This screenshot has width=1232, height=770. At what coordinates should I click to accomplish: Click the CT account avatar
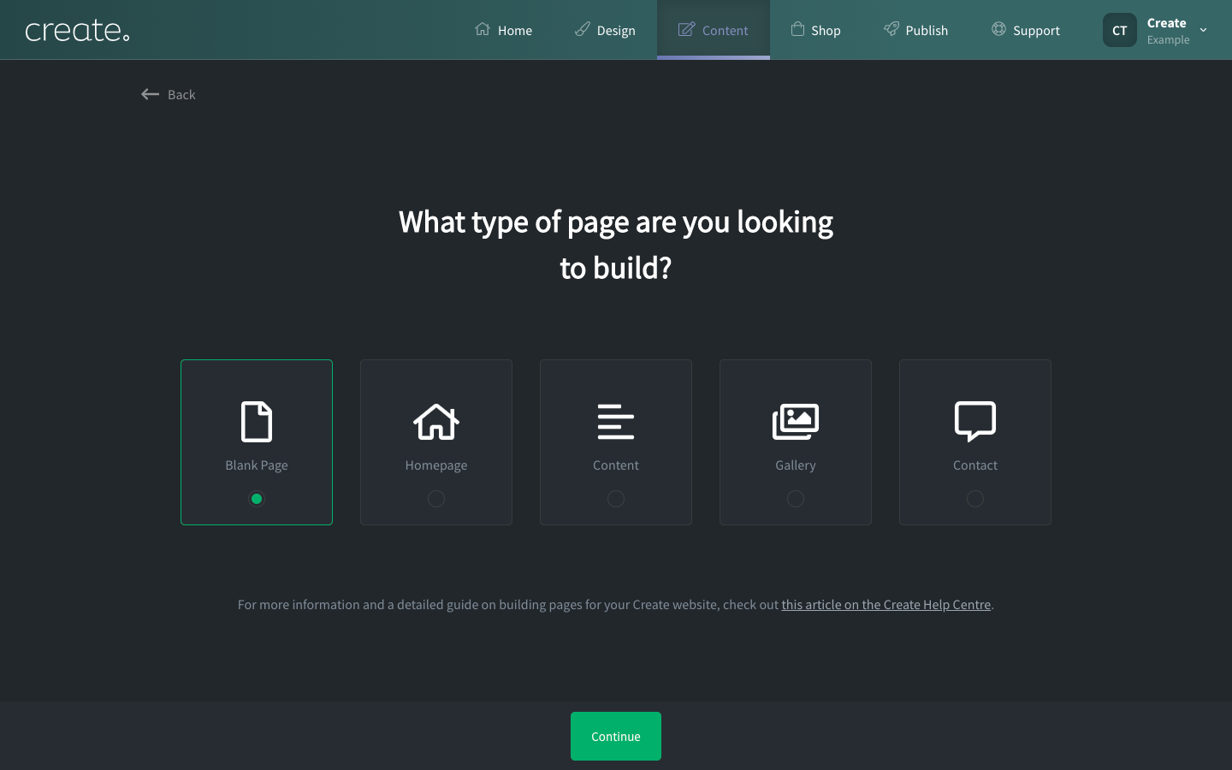1119,30
